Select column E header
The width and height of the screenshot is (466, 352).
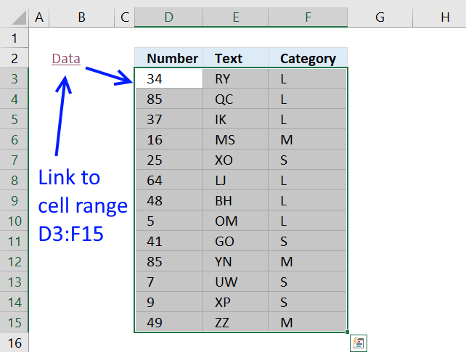(x=236, y=17)
